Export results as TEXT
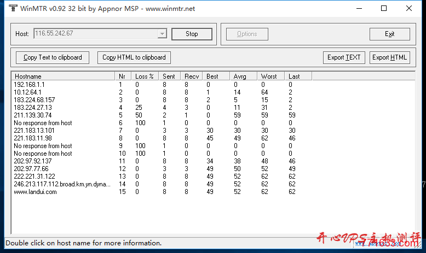Image resolution: width=426 pixels, height=253 pixels. [x=344, y=57]
